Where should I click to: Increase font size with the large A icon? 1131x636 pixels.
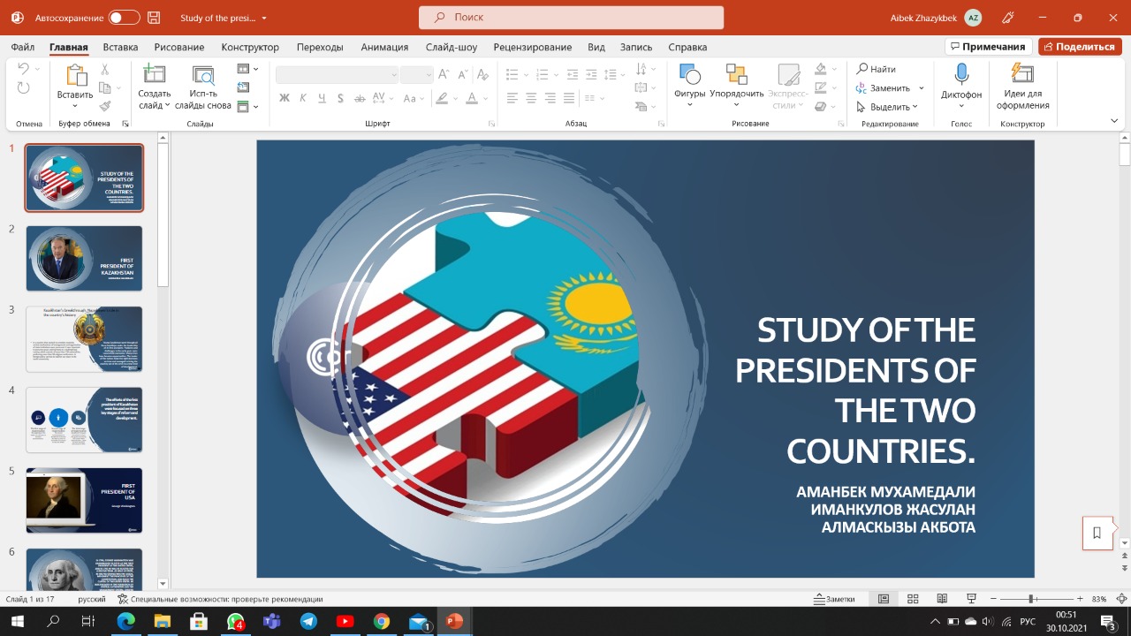point(445,75)
